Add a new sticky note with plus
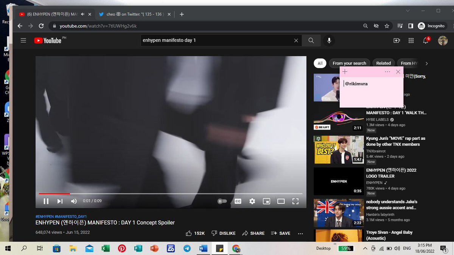The width and height of the screenshot is (454, 255). (345, 72)
